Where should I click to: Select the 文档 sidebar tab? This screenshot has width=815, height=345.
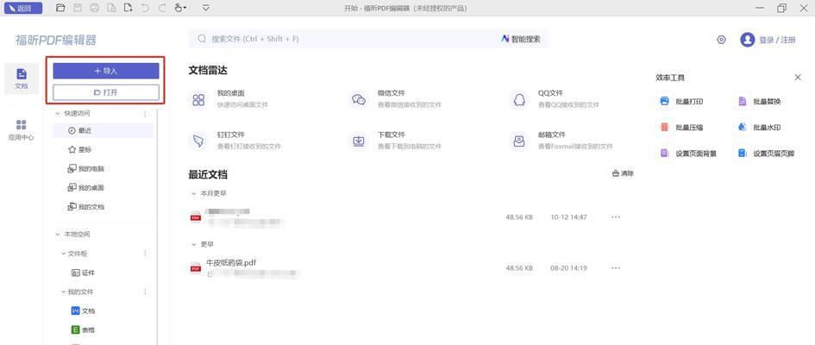click(x=22, y=79)
